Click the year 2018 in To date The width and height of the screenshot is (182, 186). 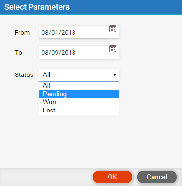click(69, 53)
